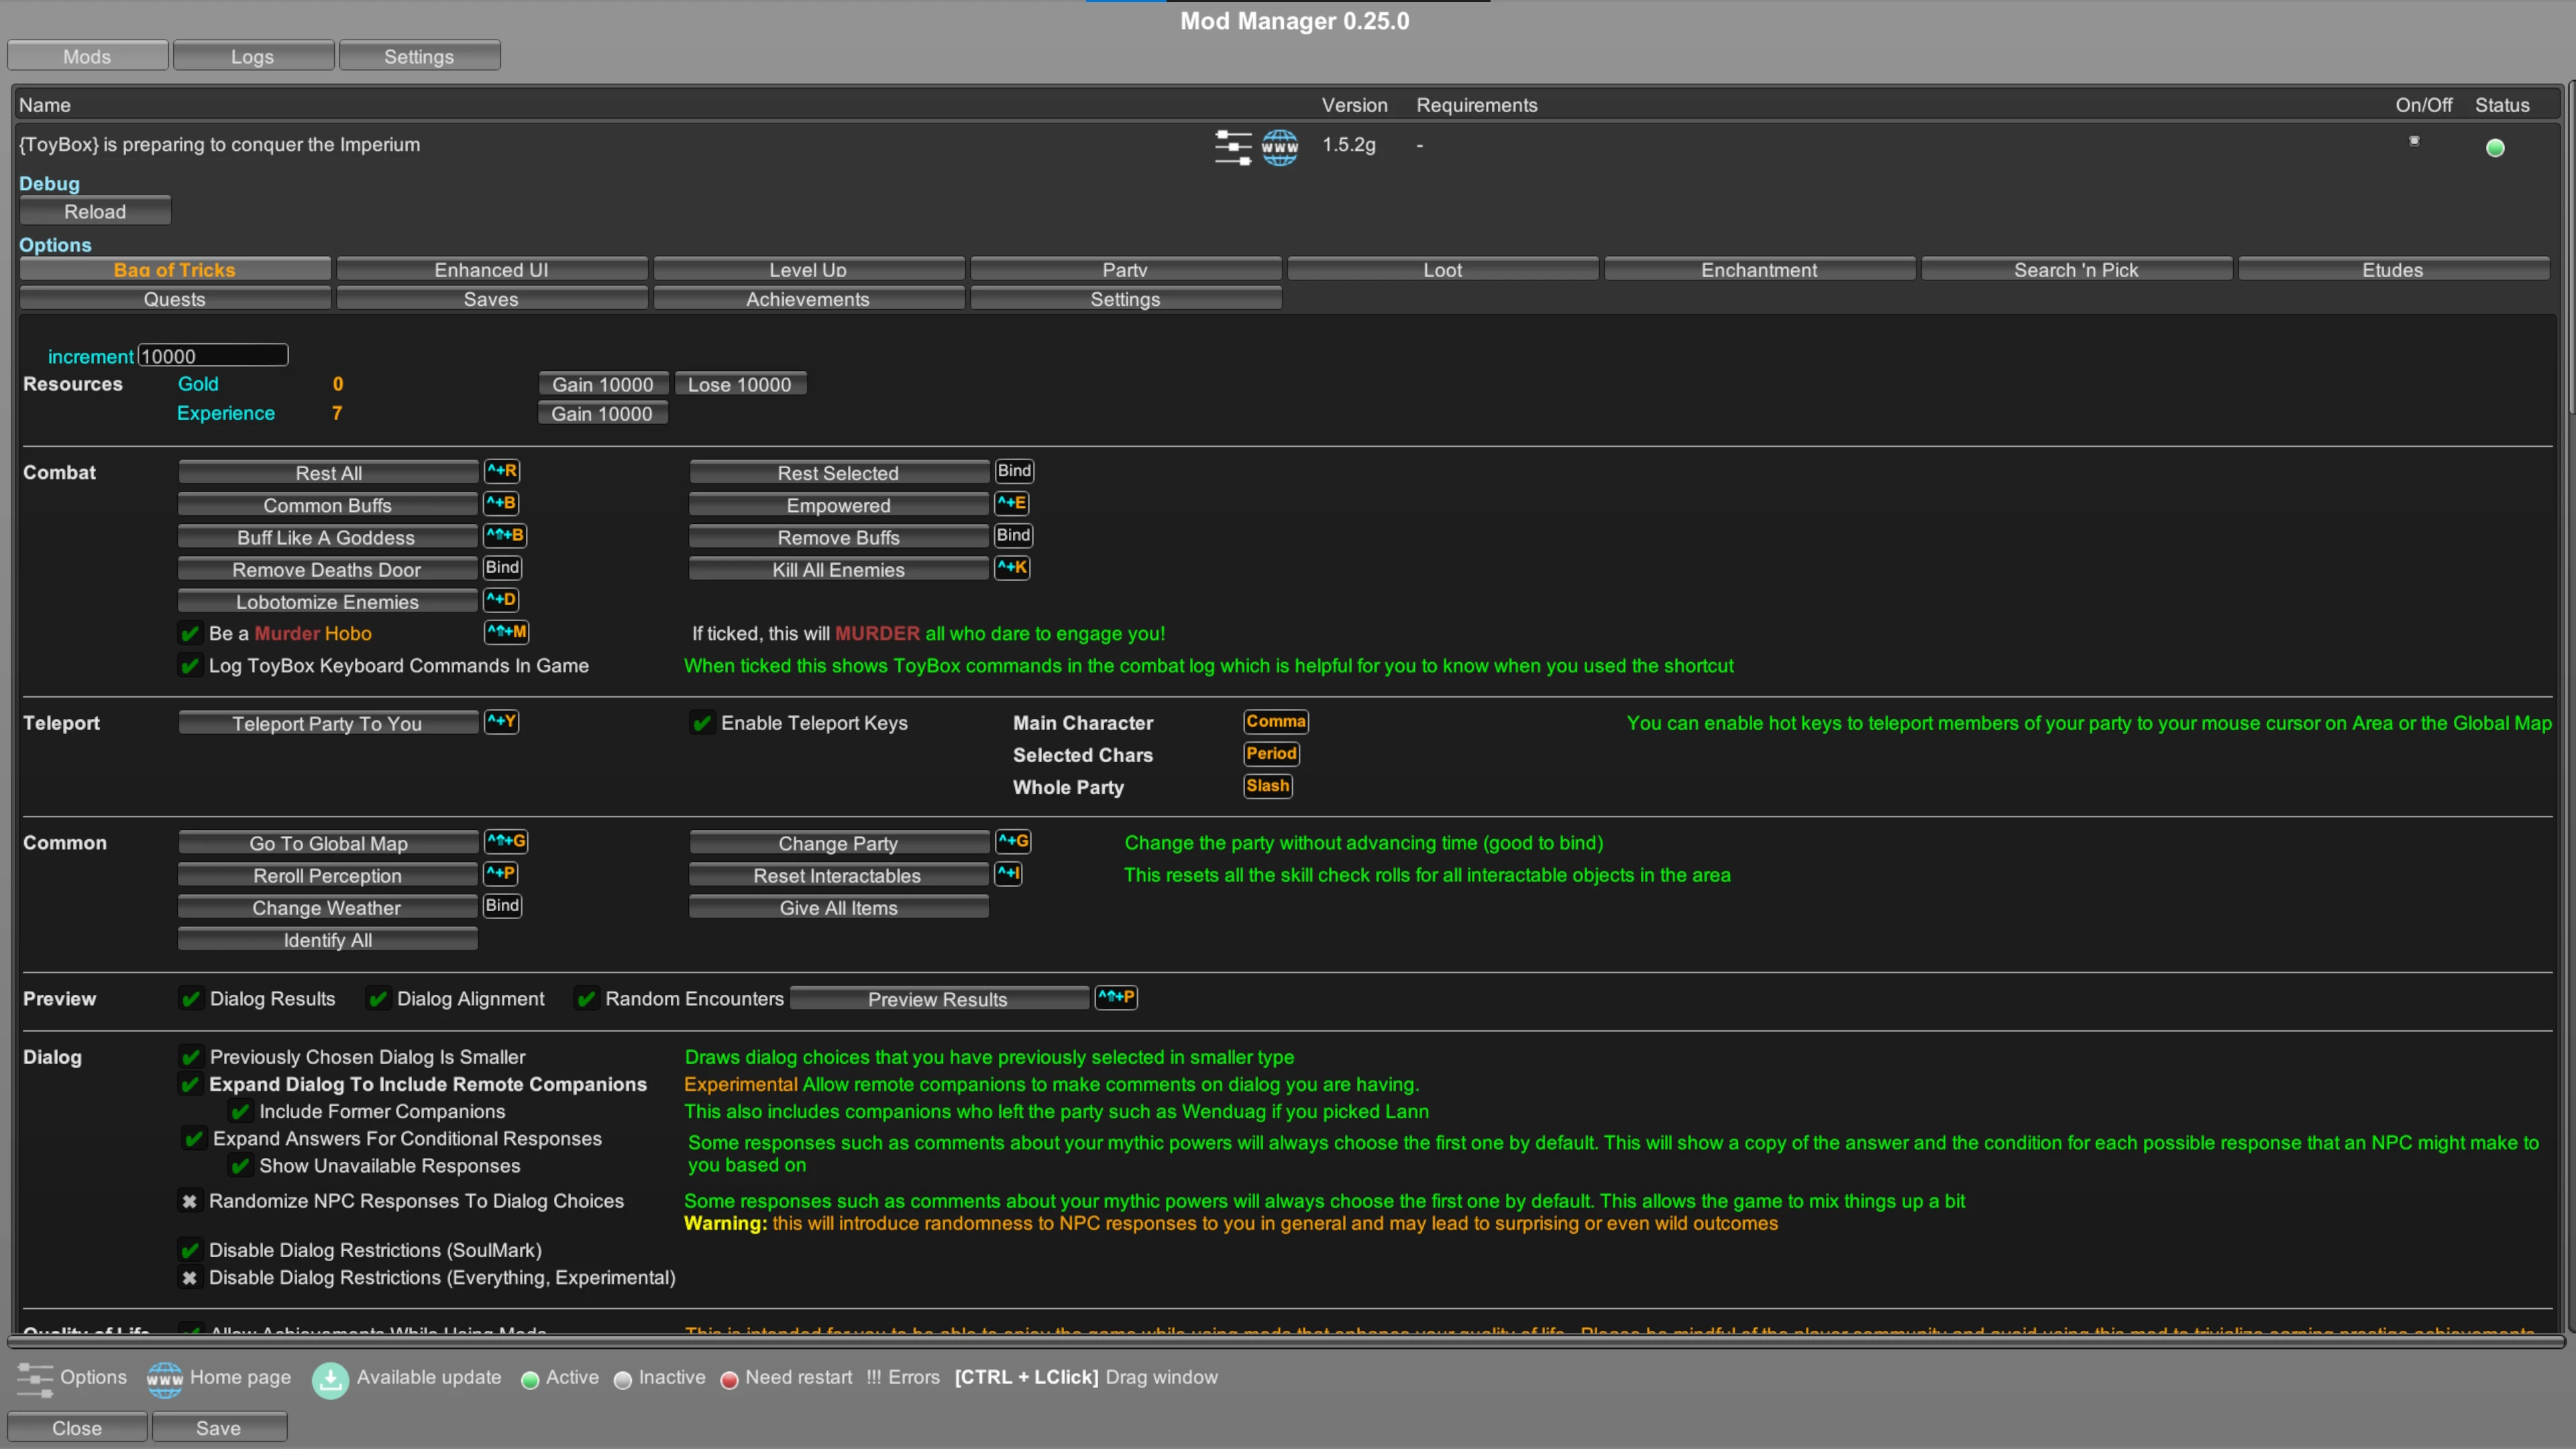Viewport: 2576px width, 1449px height.
Task: Click Rest All hotkey binding
Action: [x=502, y=471]
